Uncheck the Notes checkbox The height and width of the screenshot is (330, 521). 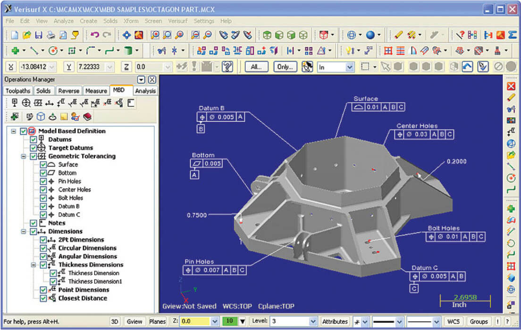click(33, 223)
